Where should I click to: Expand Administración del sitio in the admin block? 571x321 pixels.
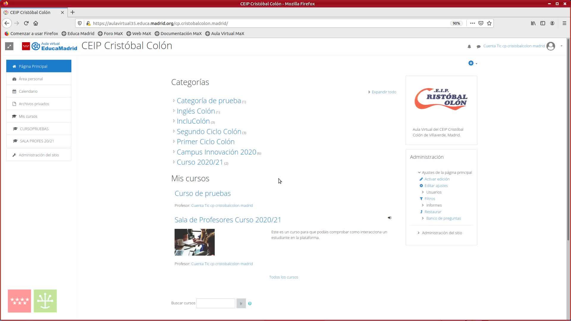419,233
